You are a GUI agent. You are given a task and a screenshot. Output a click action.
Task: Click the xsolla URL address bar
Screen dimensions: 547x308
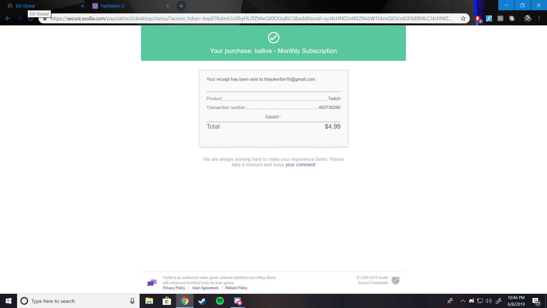tap(251, 19)
